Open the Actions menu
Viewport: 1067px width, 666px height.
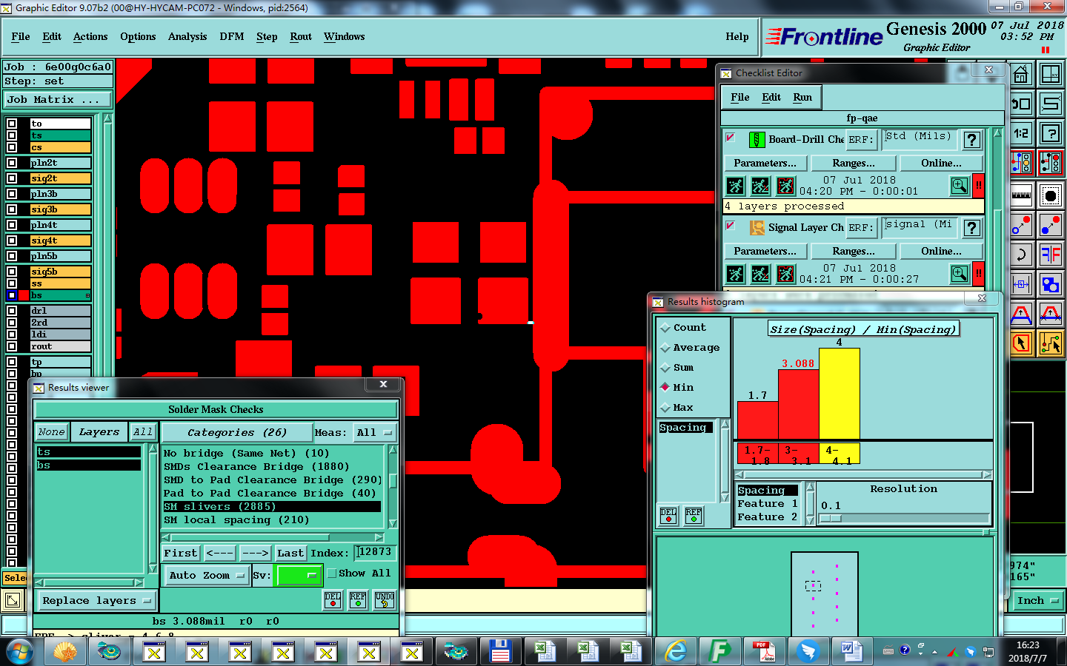[90, 36]
